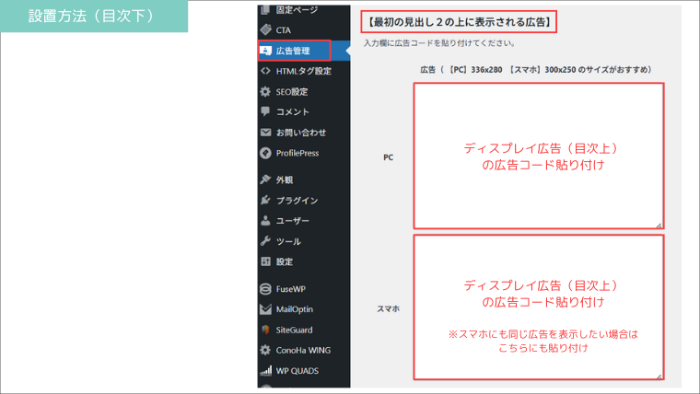Click the recommended ad size label text
Viewport: 700px width, 394px height.
coord(538,70)
